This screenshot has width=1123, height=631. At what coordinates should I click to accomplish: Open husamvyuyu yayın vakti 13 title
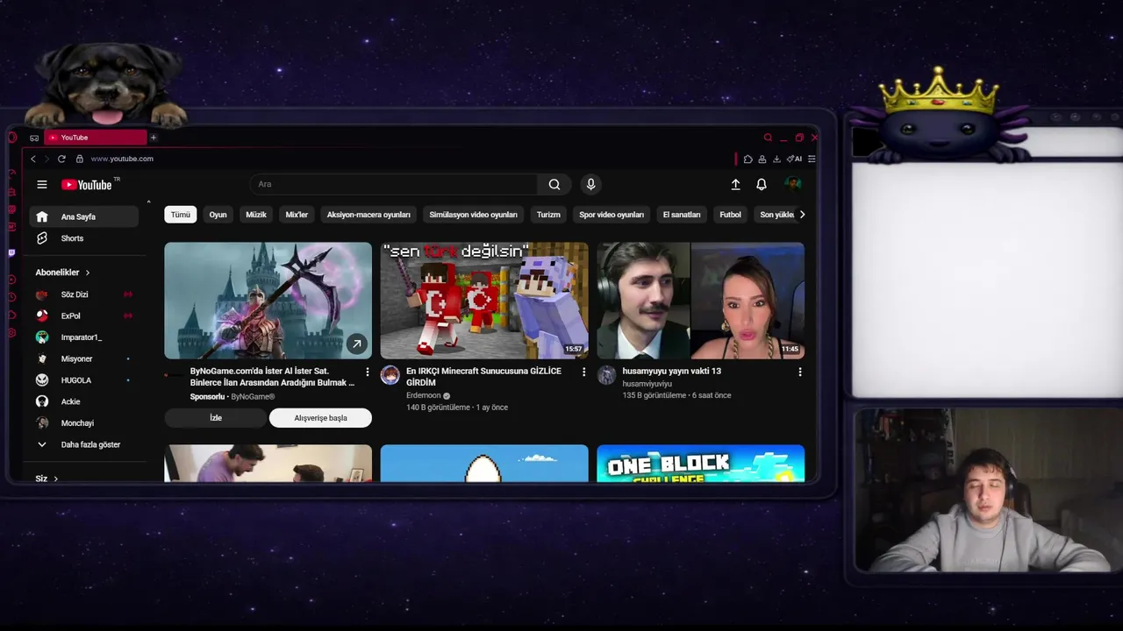point(671,372)
